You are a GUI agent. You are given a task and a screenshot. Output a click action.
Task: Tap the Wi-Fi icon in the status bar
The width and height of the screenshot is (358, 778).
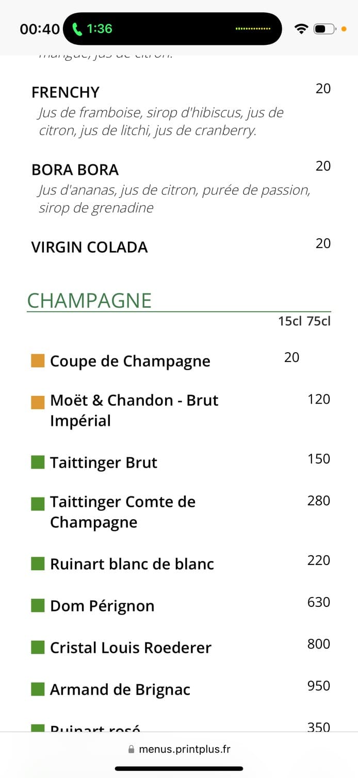pyautogui.click(x=302, y=29)
